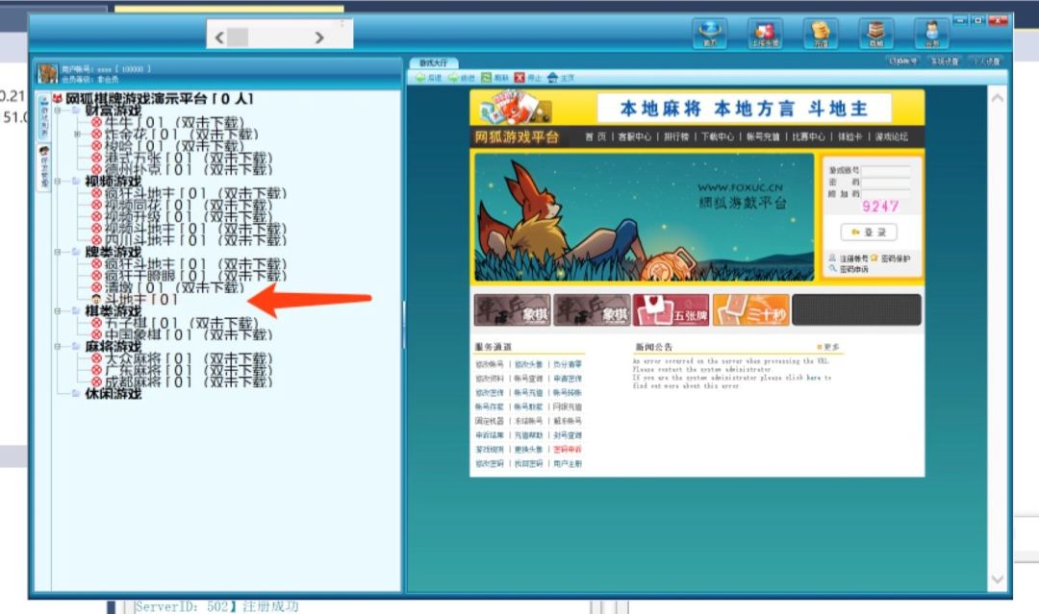Image resolution: width=1039 pixels, height=614 pixels.
Task: Click the red X icon beside 五子棋
Action: click(x=97, y=323)
